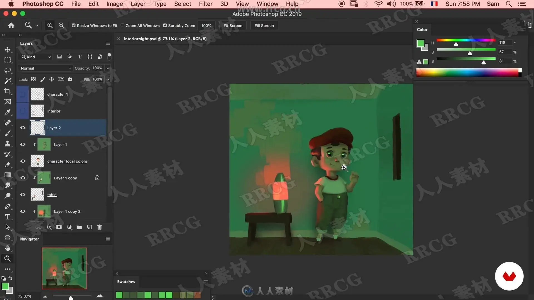Open the Layers panel options menu
Viewport: 534px width, 300px height.
pyautogui.click(x=108, y=43)
